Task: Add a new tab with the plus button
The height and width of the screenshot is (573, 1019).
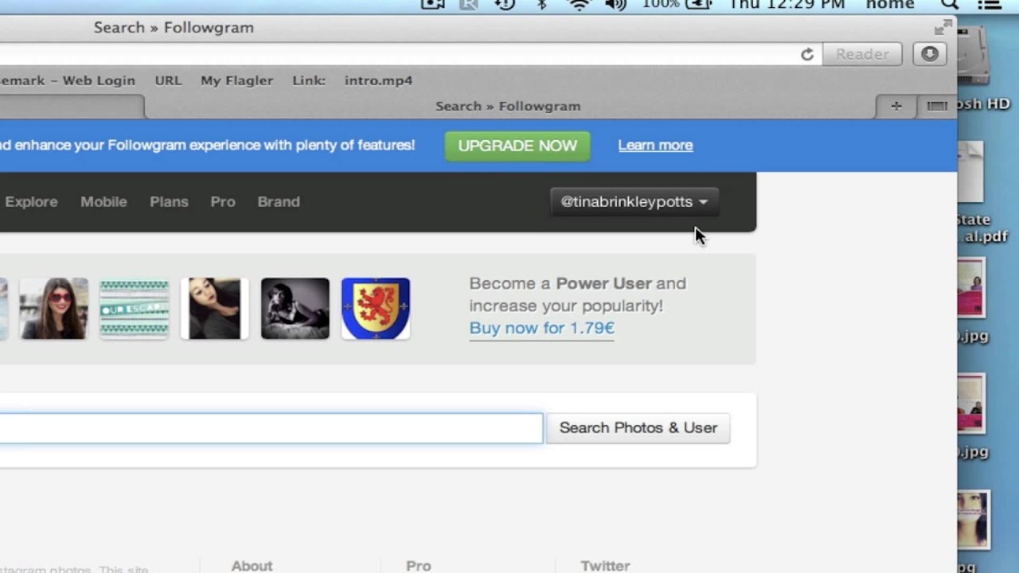Action: tap(896, 106)
